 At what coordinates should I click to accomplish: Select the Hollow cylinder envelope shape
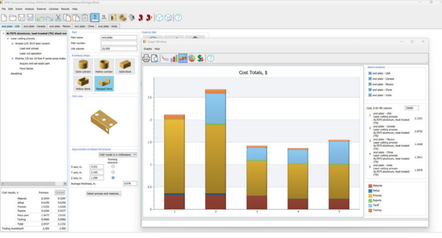(104, 67)
